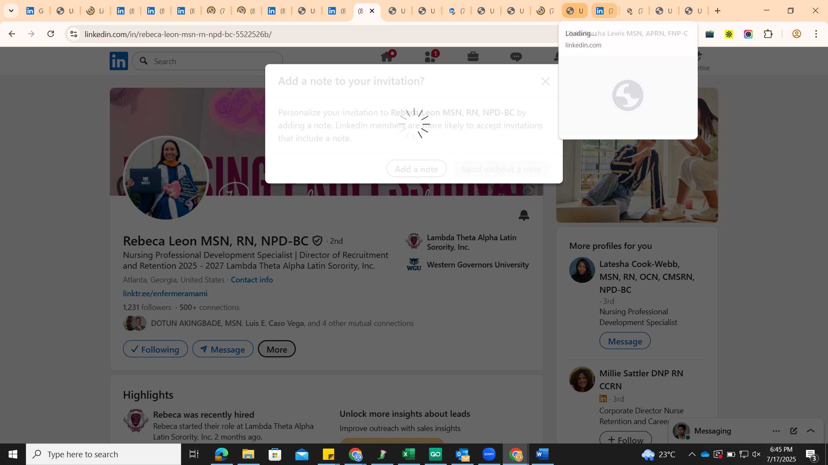The height and width of the screenshot is (465, 828).
Task: Open Word from taskbar
Action: coord(542,454)
